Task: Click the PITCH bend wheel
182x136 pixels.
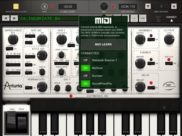Action: (x=22, y=121)
